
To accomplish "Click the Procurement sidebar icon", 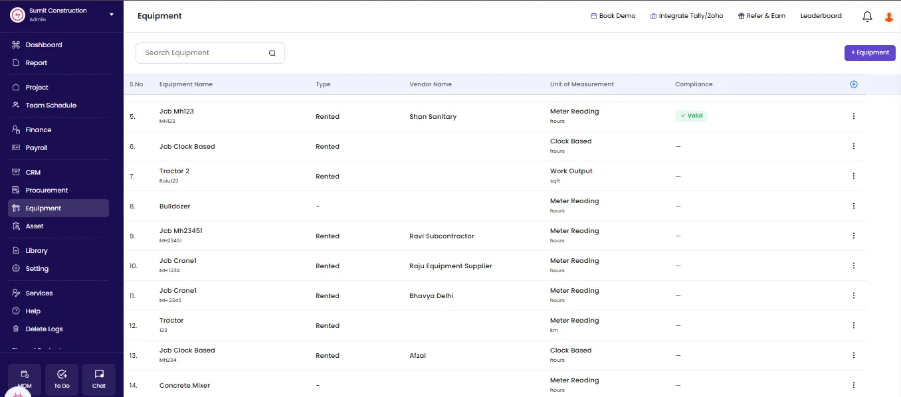I will point(16,191).
